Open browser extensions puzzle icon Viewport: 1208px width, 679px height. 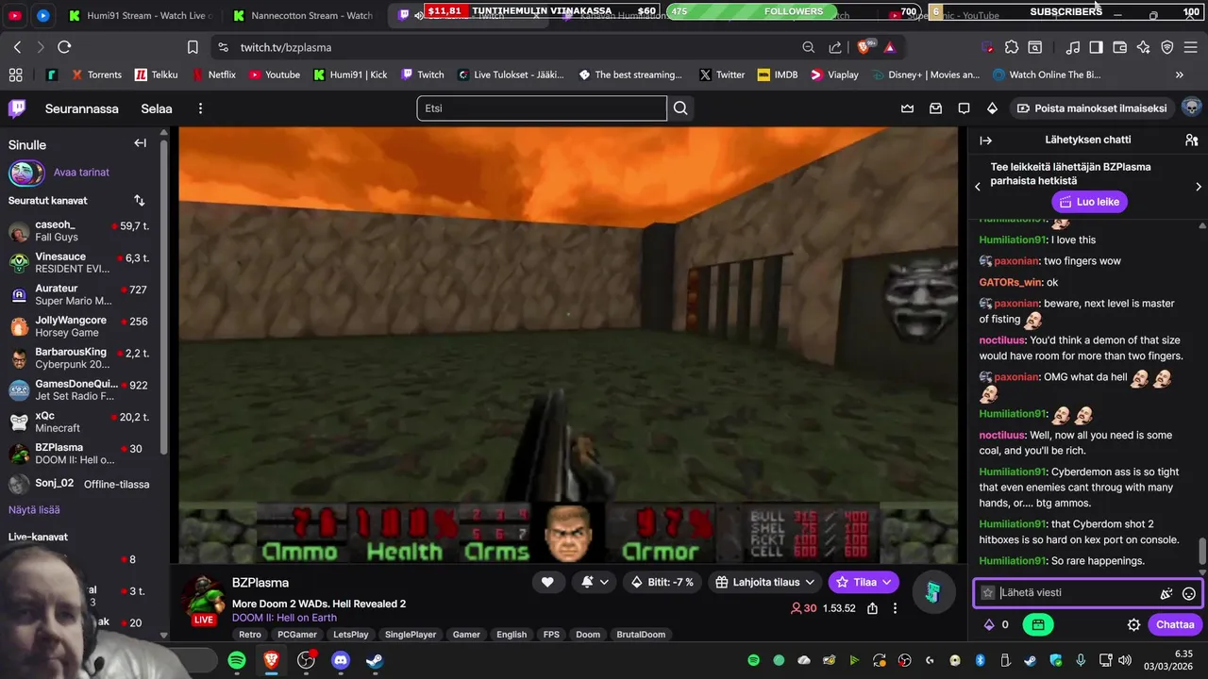tap(1012, 47)
